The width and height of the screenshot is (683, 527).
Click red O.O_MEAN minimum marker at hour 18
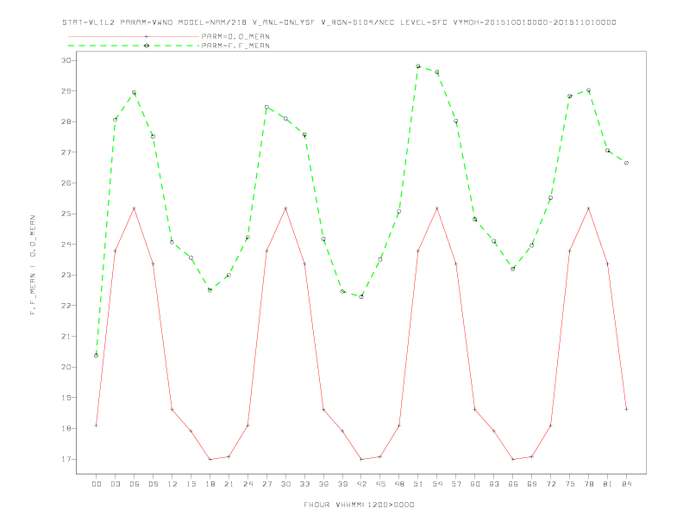point(210,459)
